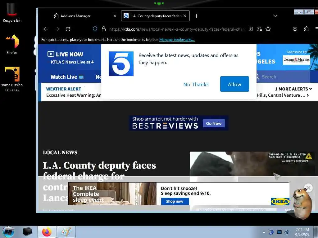Click the KTLA 5 logo in prompt
The height and width of the screenshot is (238, 318).
point(121,64)
